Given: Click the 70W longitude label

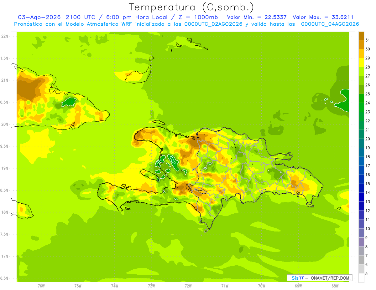Looking at the screenshot, I should (262, 286).
